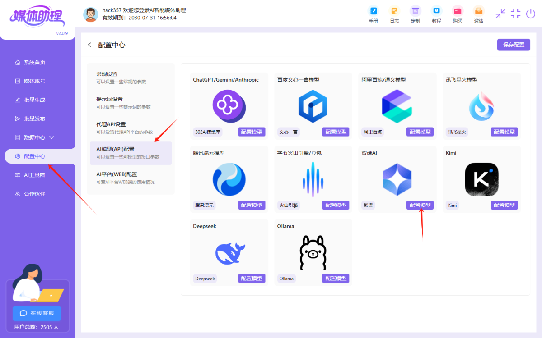Click the power logout icon
Screen dimensions: 542x338
pyautogui.click(x=531, y=14)
